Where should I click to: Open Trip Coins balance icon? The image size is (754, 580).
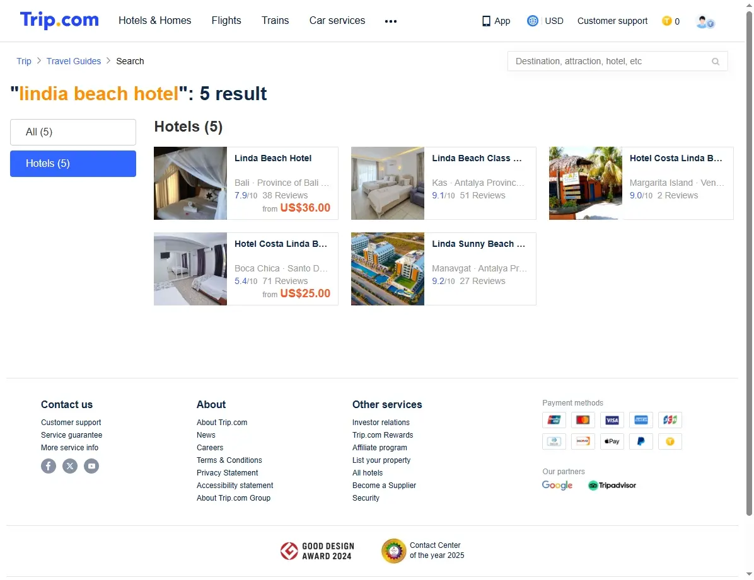pos(666,21)
